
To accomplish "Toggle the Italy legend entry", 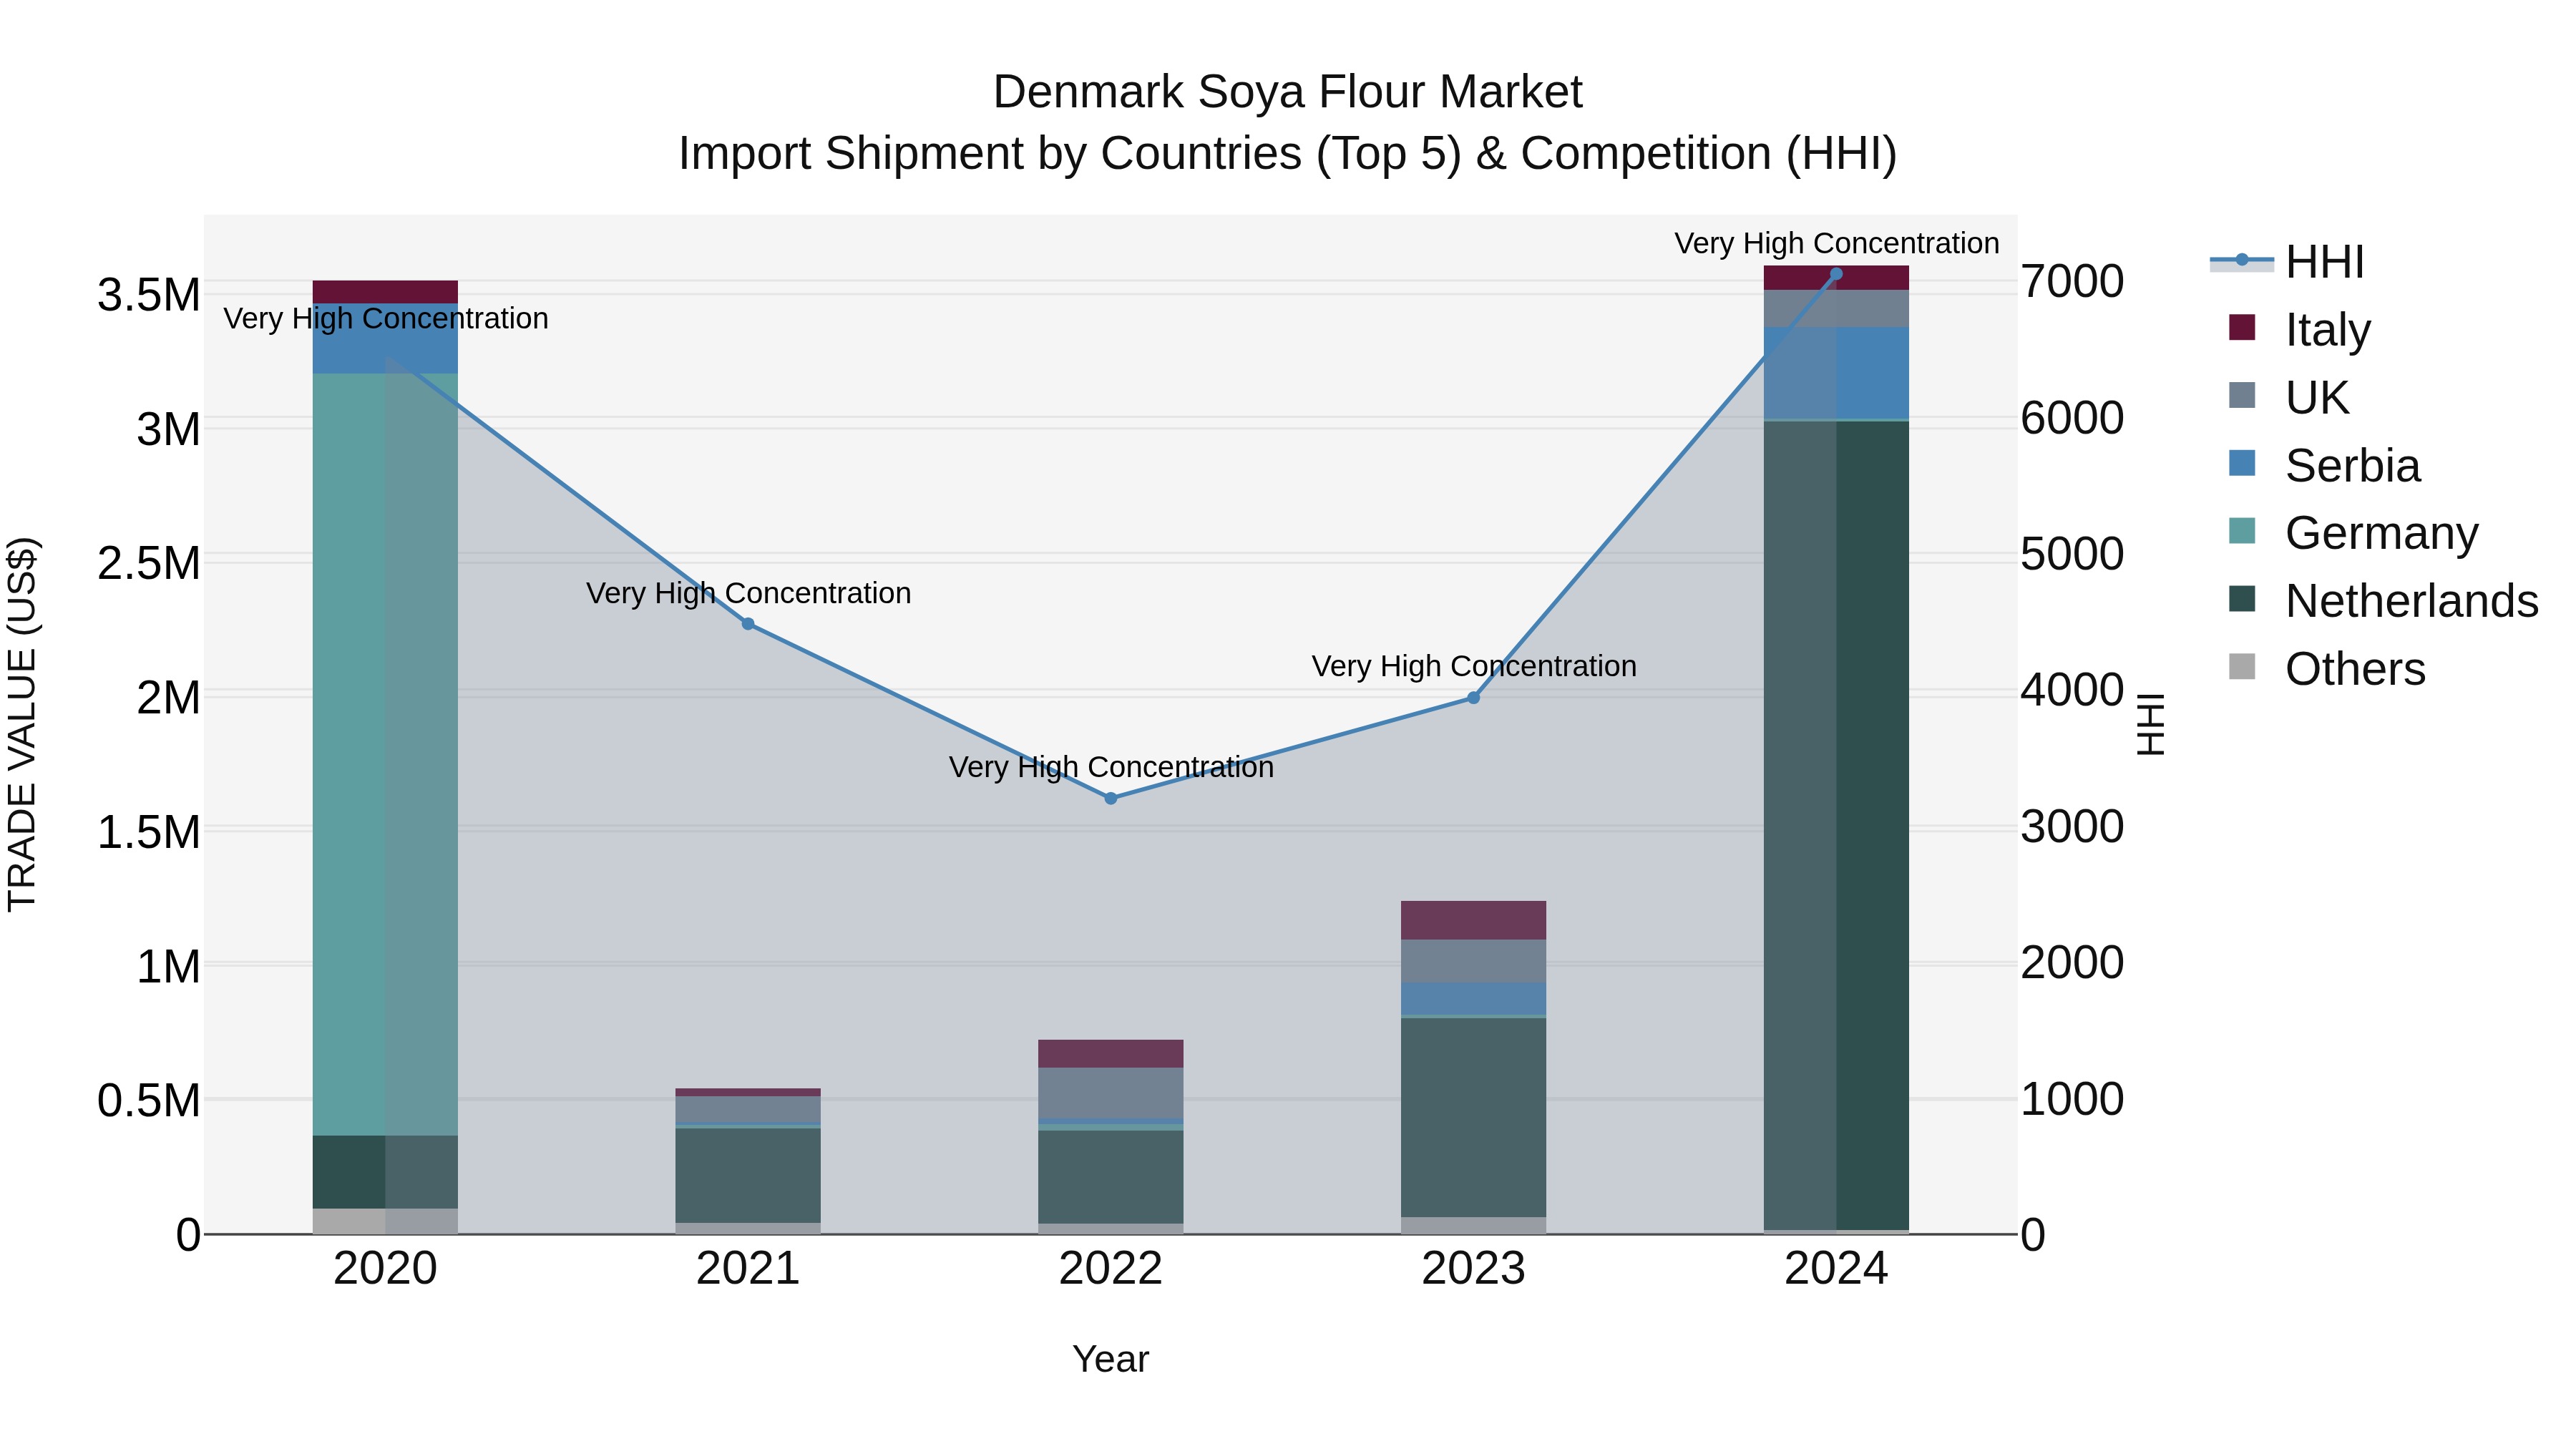I will (2299, 329).
